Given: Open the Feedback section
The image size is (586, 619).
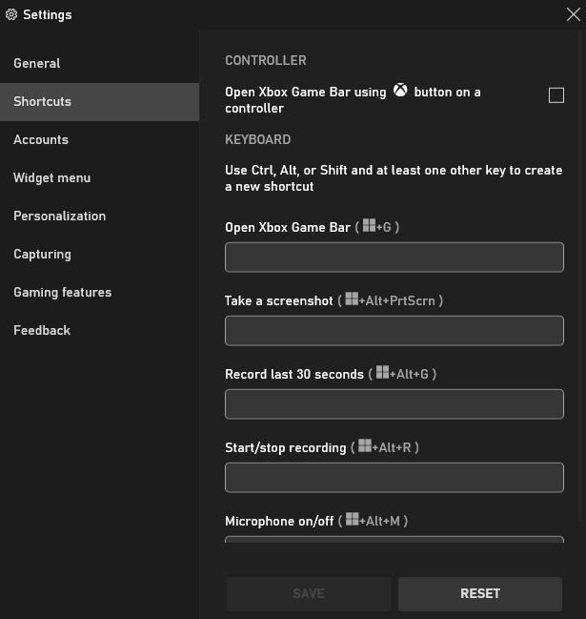Looking at the screenshot, I should point(99,330).
